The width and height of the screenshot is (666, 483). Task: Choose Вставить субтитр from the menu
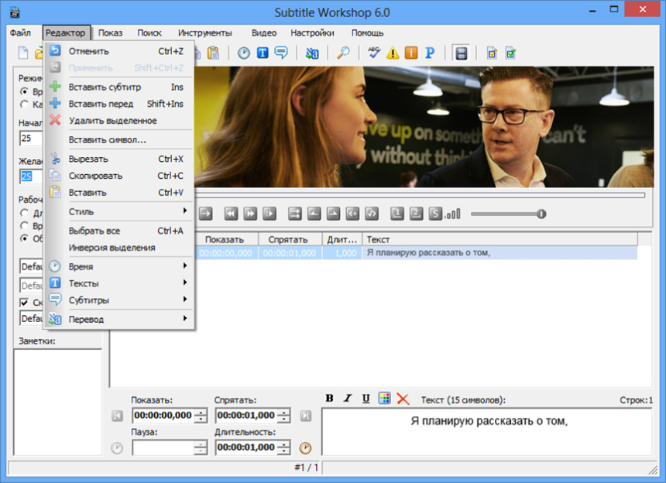point(120,87)
